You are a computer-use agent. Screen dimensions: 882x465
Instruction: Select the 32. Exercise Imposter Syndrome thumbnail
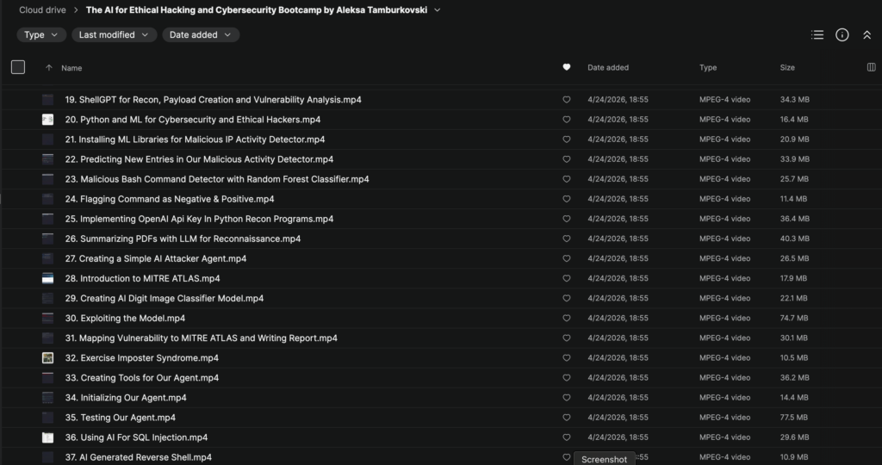[x=47, y=358]
